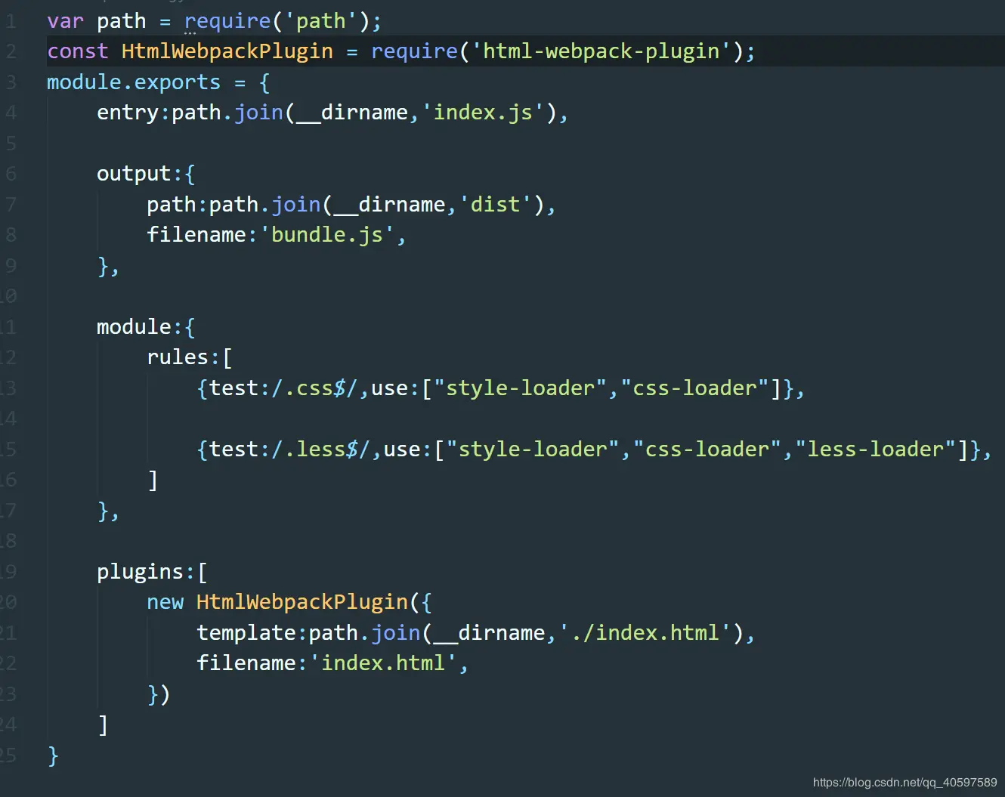Click the /.less$/ regex test
This screenshot has width=1005, height=797.
320,449
